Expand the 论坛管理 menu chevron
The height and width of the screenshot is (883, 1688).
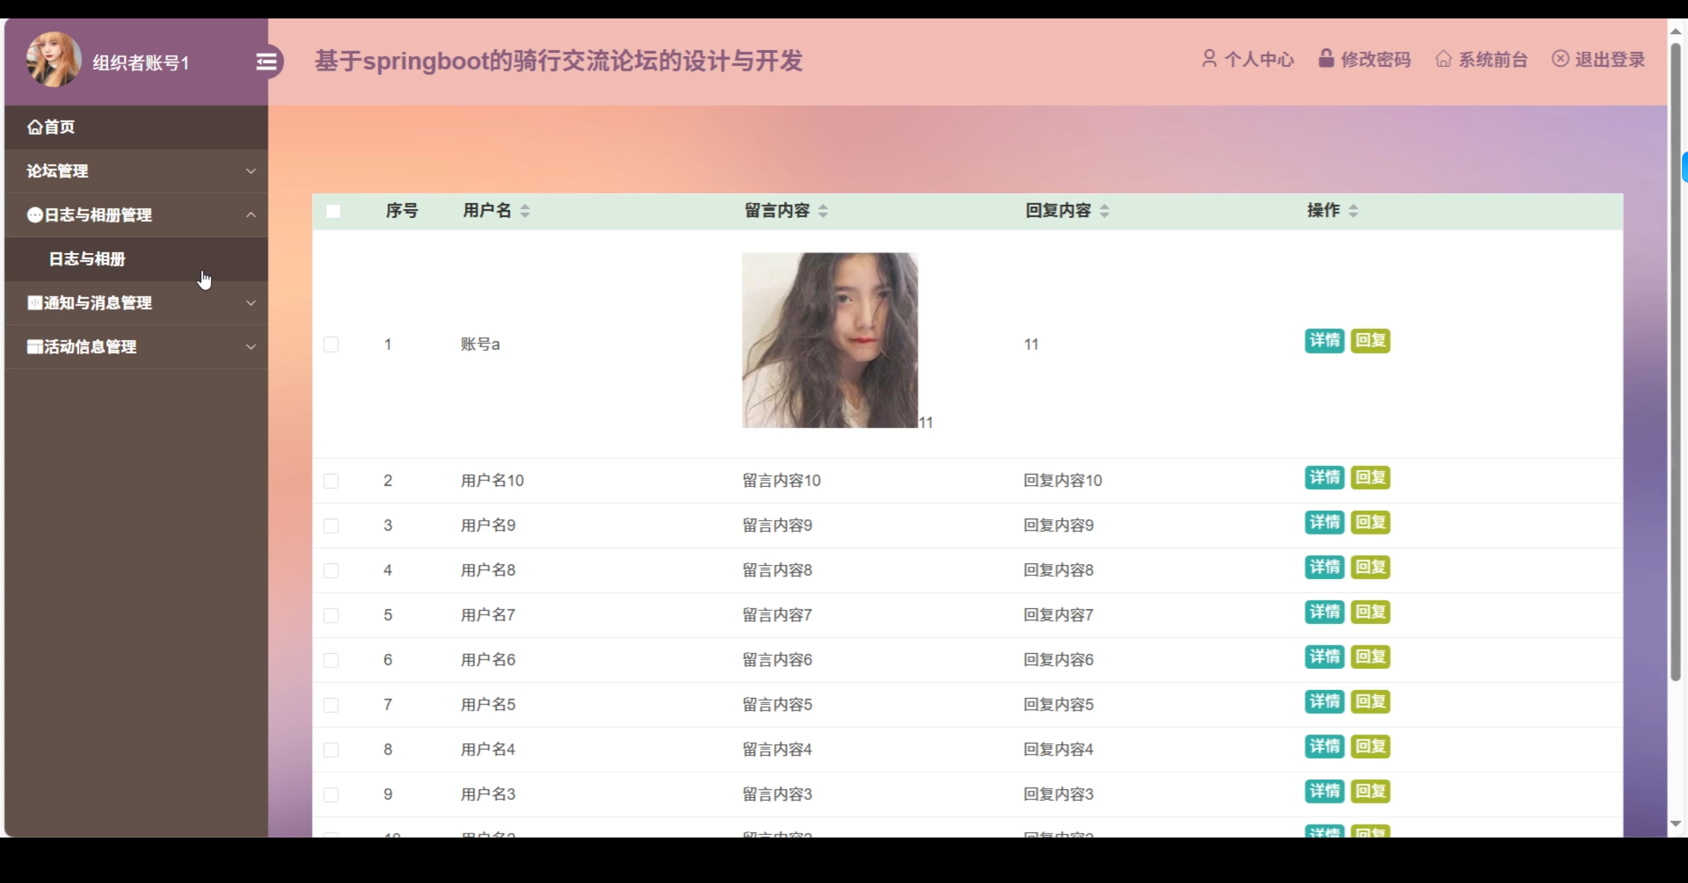[251, 171]
